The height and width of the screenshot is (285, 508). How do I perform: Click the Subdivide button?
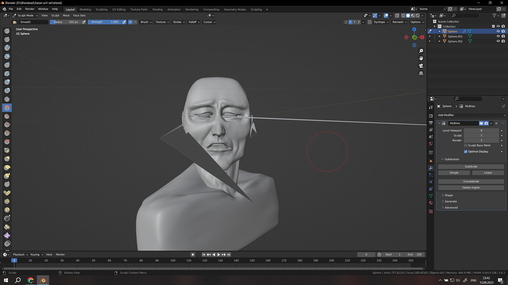pyautogui.click(x=471, y=166)
